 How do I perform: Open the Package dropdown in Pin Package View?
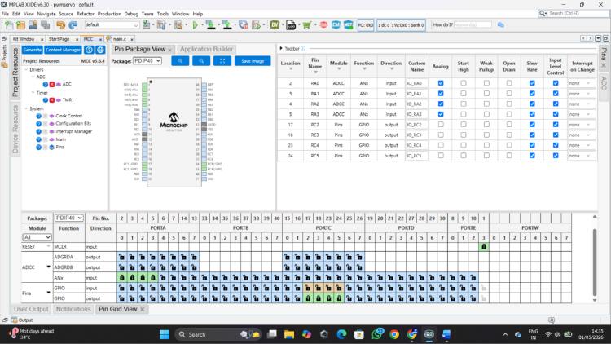point(147,61)
